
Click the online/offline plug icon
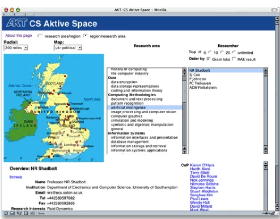tap(266, 213)
